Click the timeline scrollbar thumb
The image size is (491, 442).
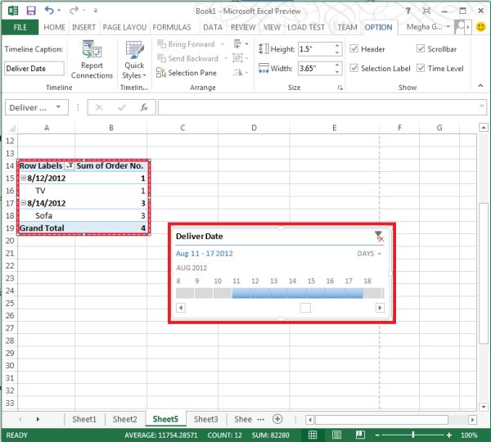click(x=305, y=308)
